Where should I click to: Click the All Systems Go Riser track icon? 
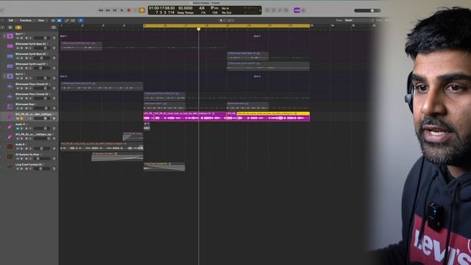coord(10,157)
